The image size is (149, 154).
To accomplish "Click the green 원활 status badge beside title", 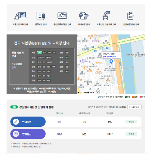I will 14,107.
